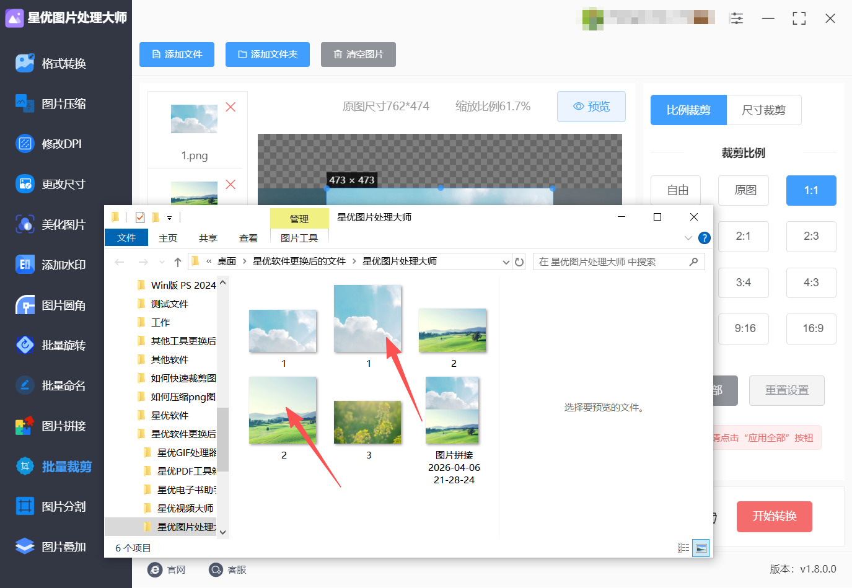Open the address bar history dropdown
Screen dimensions: 852x588
(506, 262)
